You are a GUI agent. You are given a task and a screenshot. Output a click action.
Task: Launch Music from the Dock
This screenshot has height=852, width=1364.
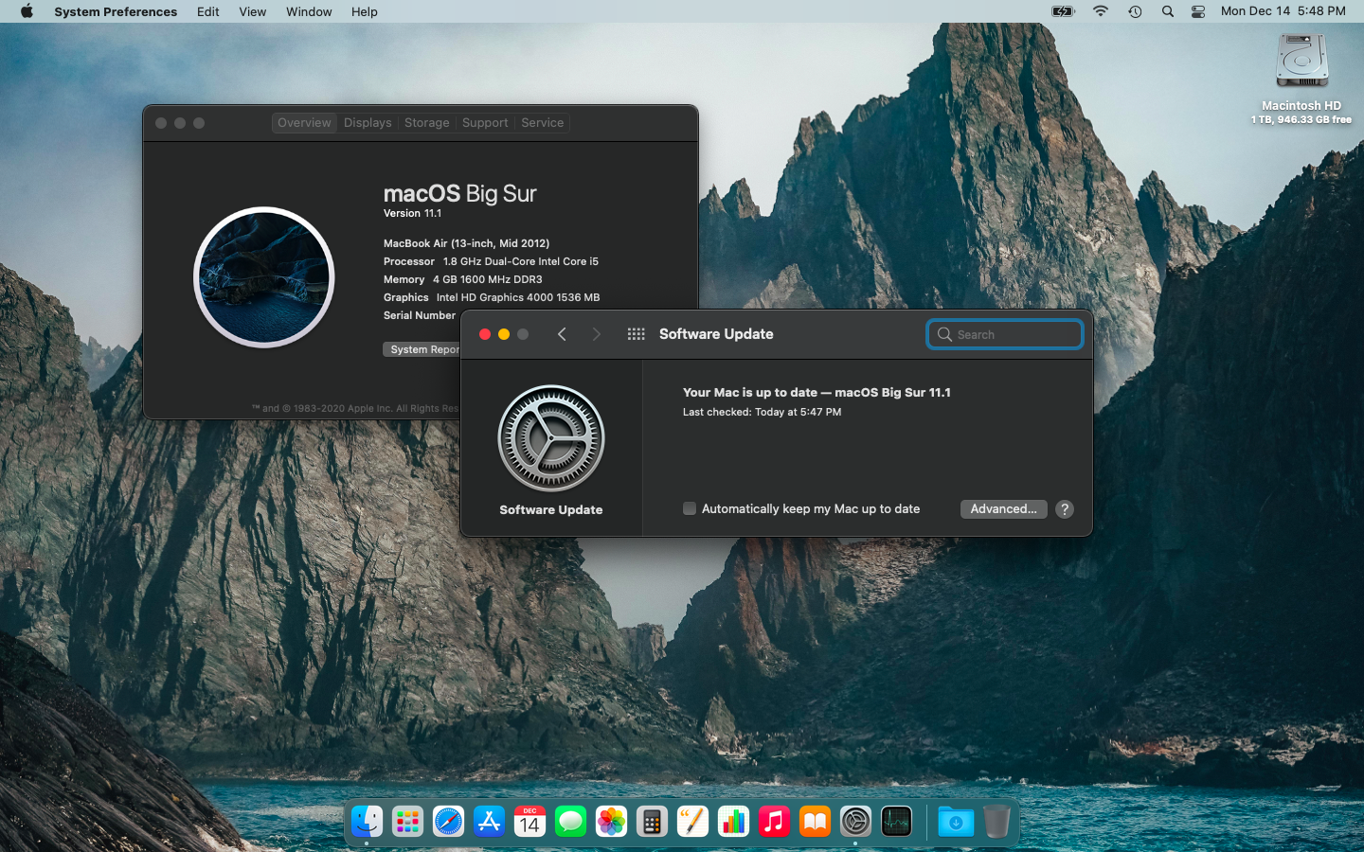[774, 822]
